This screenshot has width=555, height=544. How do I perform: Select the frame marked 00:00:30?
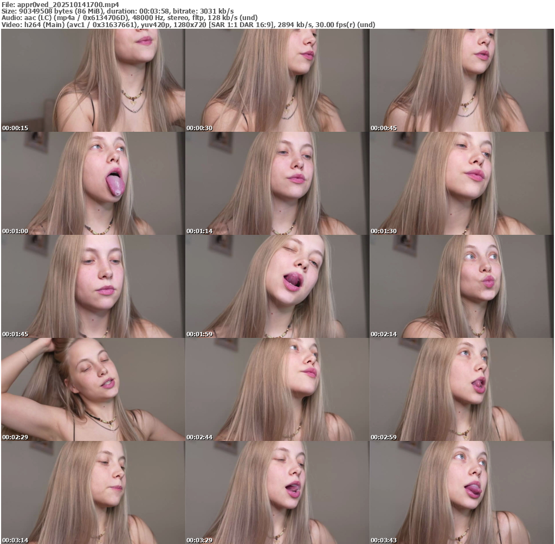[x=277, y=80]
